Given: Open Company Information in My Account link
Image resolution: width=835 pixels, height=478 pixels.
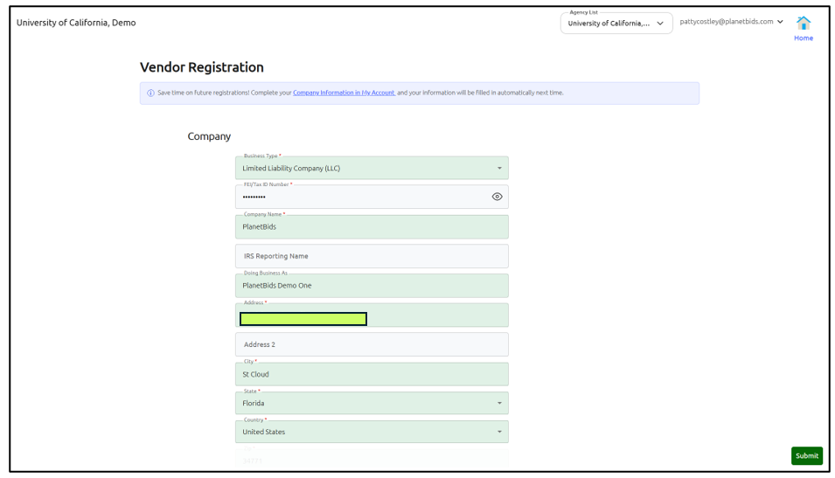Looking at the screenshot, I should [x=344, y=93].
